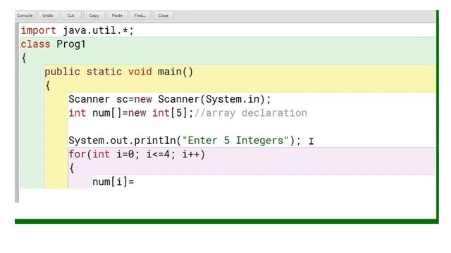Click the 'import' keyword
451x253 pixels.
coord(38,30)
